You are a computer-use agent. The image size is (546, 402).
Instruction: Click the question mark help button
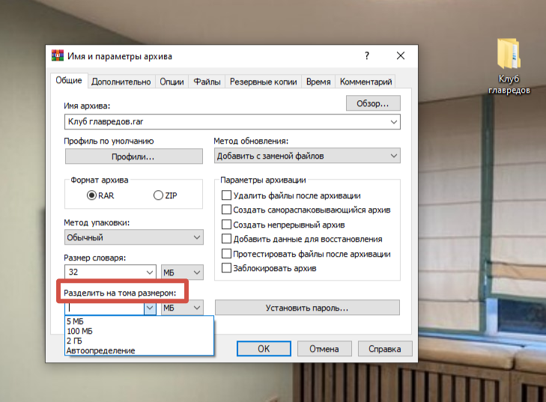click(367, 55)
